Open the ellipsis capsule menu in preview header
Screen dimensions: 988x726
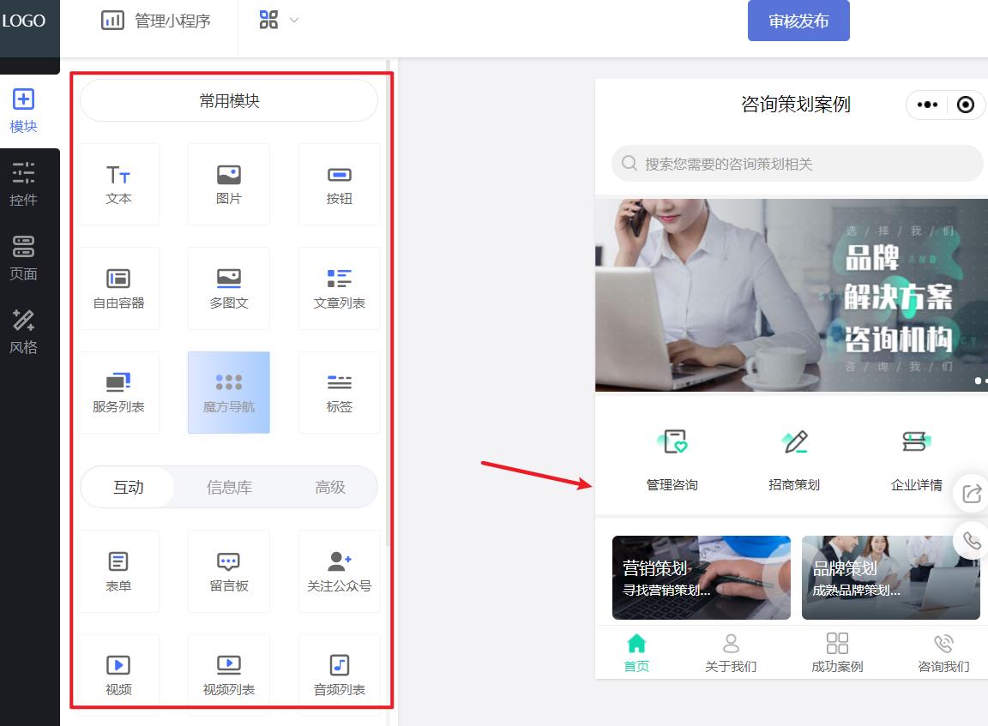pos(927,105)
